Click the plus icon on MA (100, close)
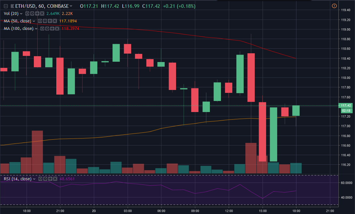 (52, 29)
